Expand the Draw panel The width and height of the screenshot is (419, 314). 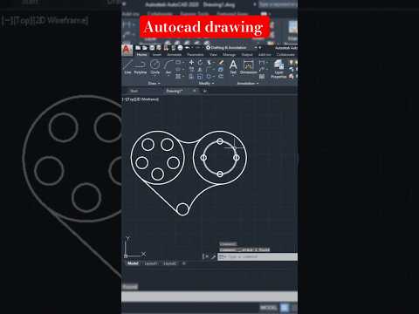click(154, 84)
